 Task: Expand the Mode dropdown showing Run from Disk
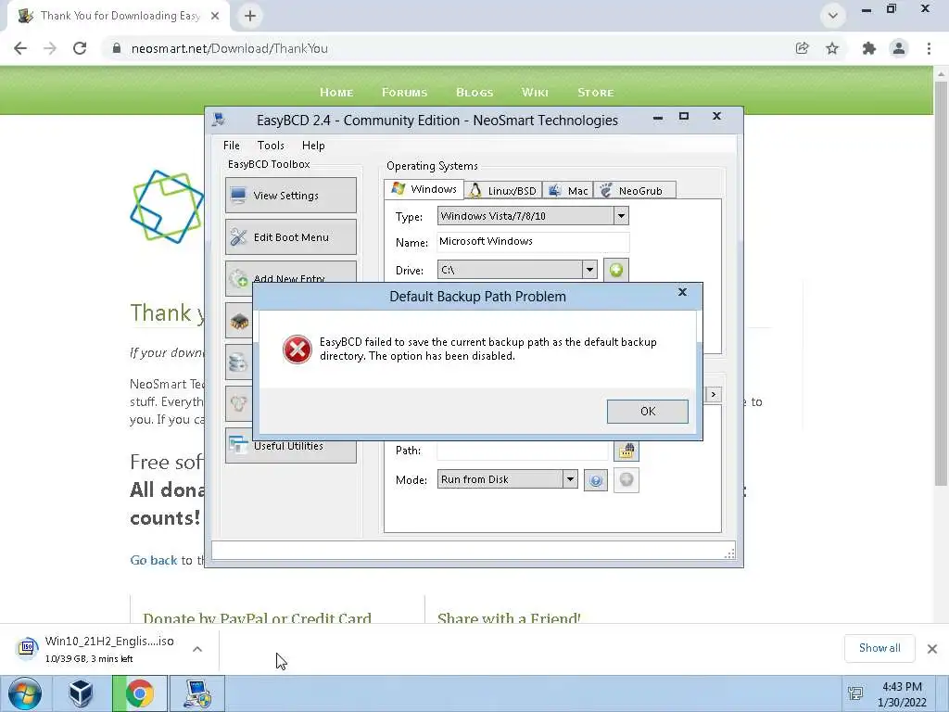tap(570, 479)
